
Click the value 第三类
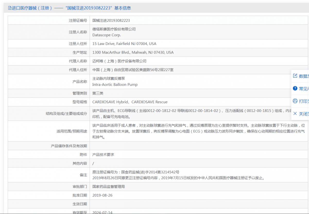(98, 93)
